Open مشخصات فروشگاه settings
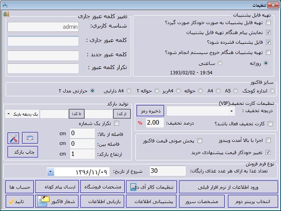This screenshot has width=281, height=211. click(x=102, y=187)
